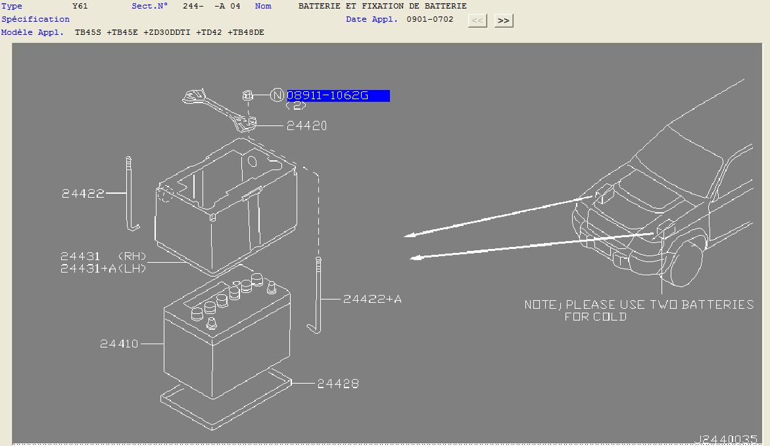The image size is (770, 446).
Task: Click model +TB48DE in model list
Action: [x=246, y=32]
